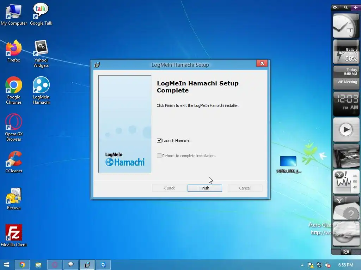Screen dimensions: 361x270
Task: Click the Cancel button in setup dialog
Action: [x=245, y=188]
